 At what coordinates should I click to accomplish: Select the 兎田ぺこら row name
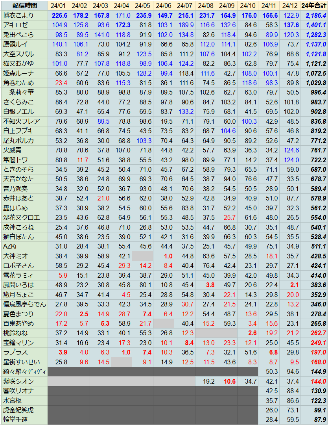pos(25,35)
